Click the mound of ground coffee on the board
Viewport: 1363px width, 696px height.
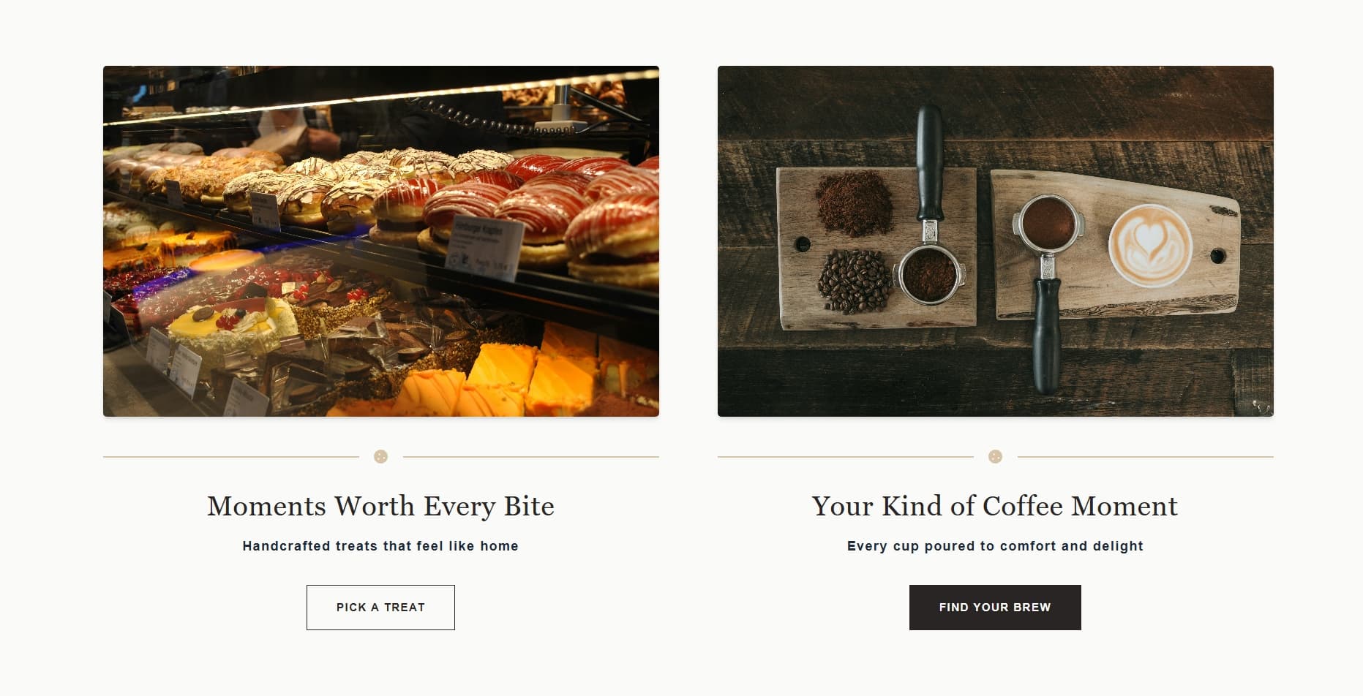pyautogui.click(x=854, y=202)
